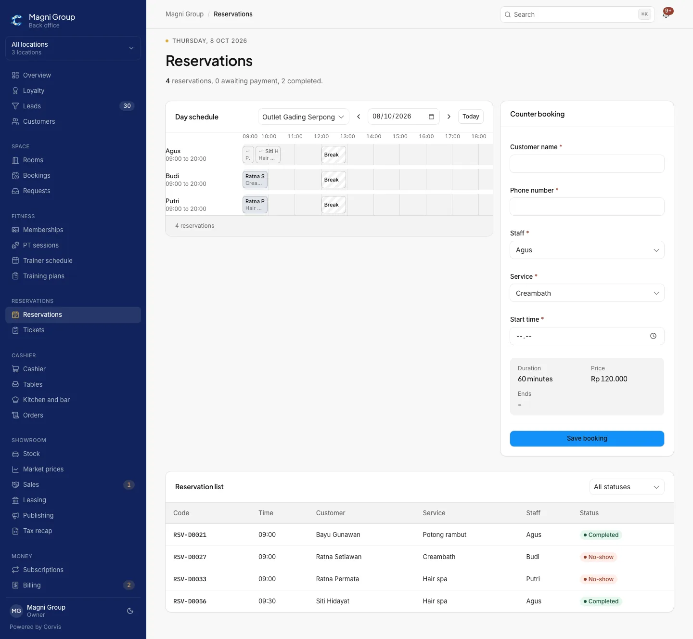The height and width of the screenshot is (639, 693).
Task: Open All statuses filter dropdown
Action: (627, 487)
